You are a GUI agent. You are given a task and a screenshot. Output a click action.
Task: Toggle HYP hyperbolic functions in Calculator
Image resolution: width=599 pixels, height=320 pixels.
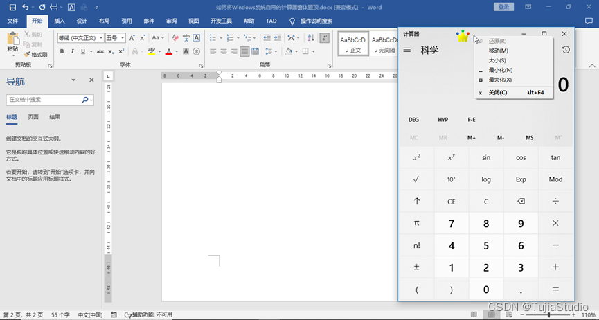[x=443, y=120]
